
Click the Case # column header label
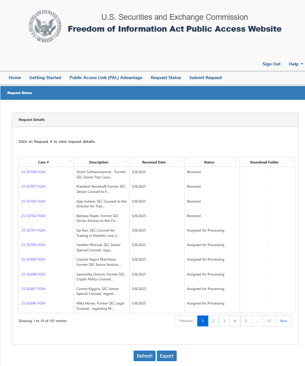click(44, 162)
